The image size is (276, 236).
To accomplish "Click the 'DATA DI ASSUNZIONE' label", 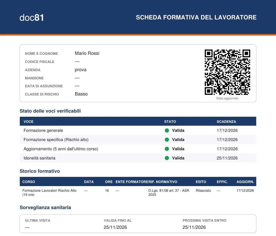I will click(x=44, y=86).
